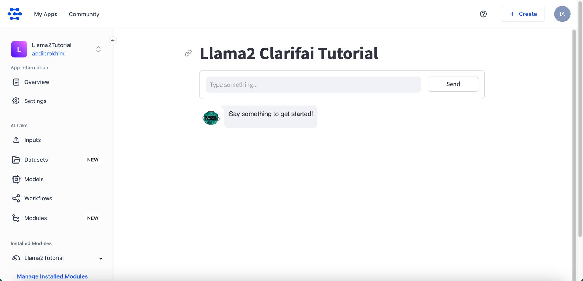The height and width of the screenshot is (281, 583).
Task: Open the Llama2Tutorial app switcher chevrons
Action: point(98,49)
